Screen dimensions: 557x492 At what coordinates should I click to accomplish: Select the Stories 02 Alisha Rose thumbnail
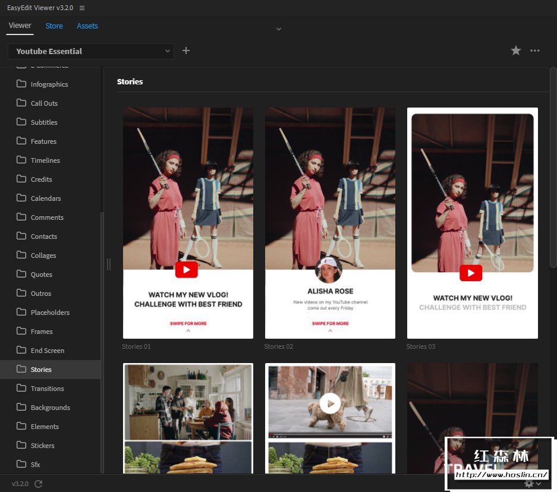coord(330,223)
